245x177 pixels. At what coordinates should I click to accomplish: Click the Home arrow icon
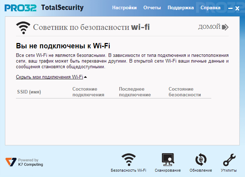coord(225,27)
